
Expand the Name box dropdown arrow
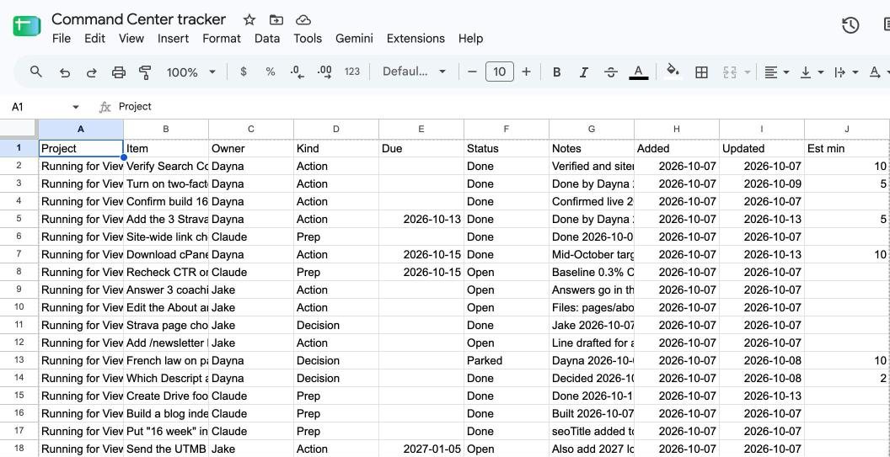click(76, 107)
